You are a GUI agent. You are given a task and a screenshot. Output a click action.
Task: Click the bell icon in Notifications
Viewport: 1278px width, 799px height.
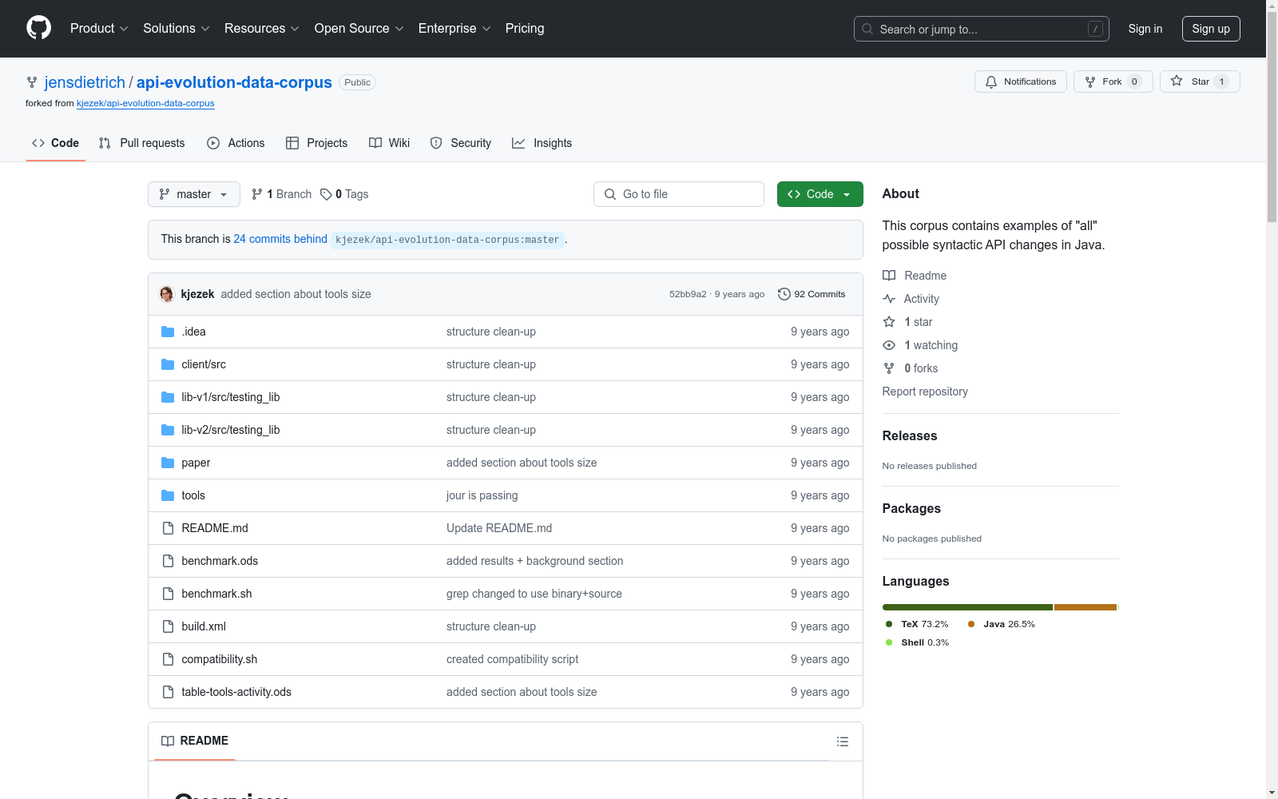click(991, 81)
